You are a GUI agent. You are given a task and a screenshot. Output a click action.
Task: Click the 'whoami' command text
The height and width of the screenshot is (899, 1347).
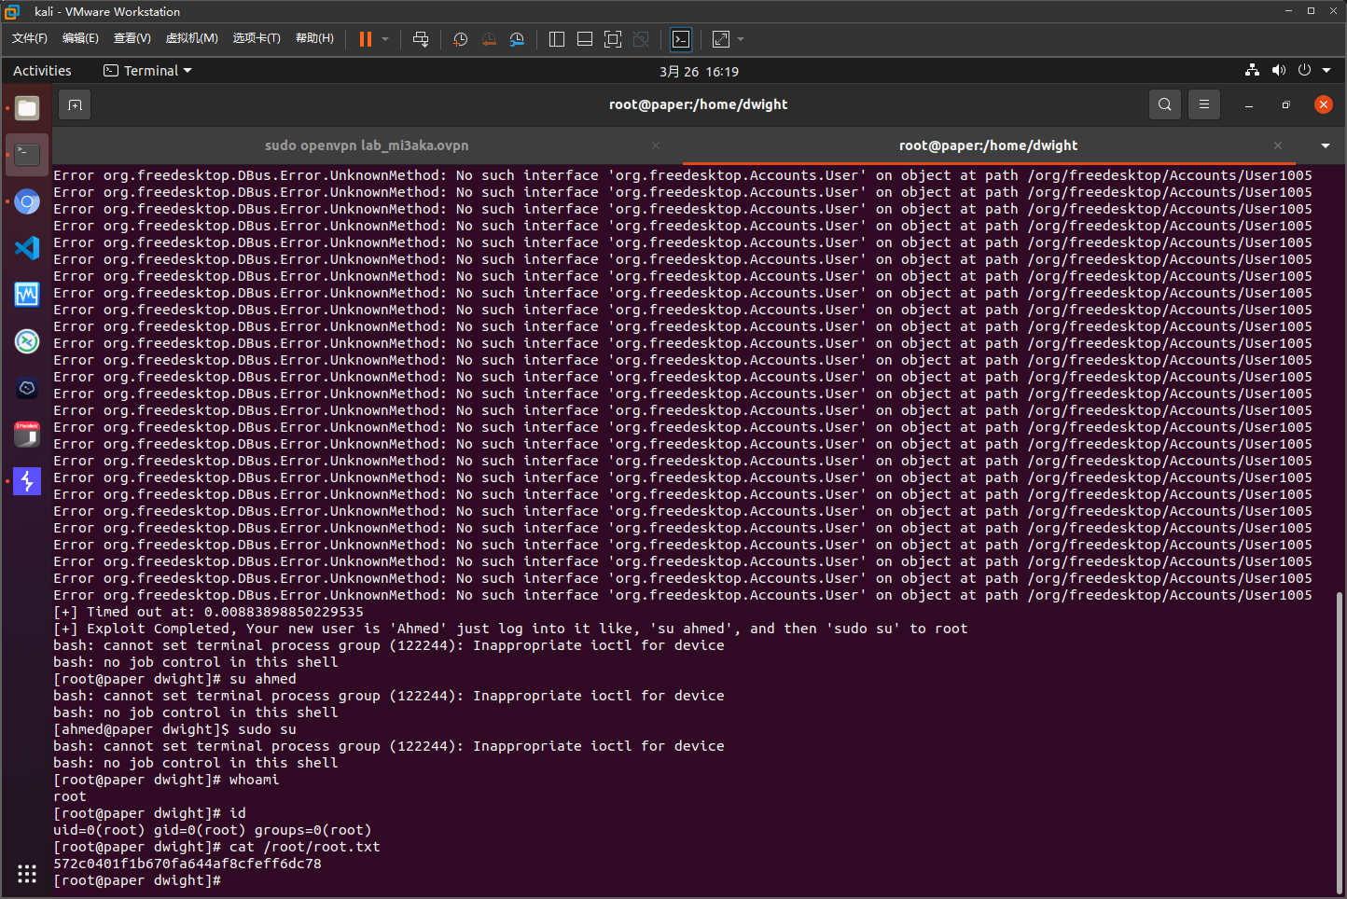coord(255,780)
